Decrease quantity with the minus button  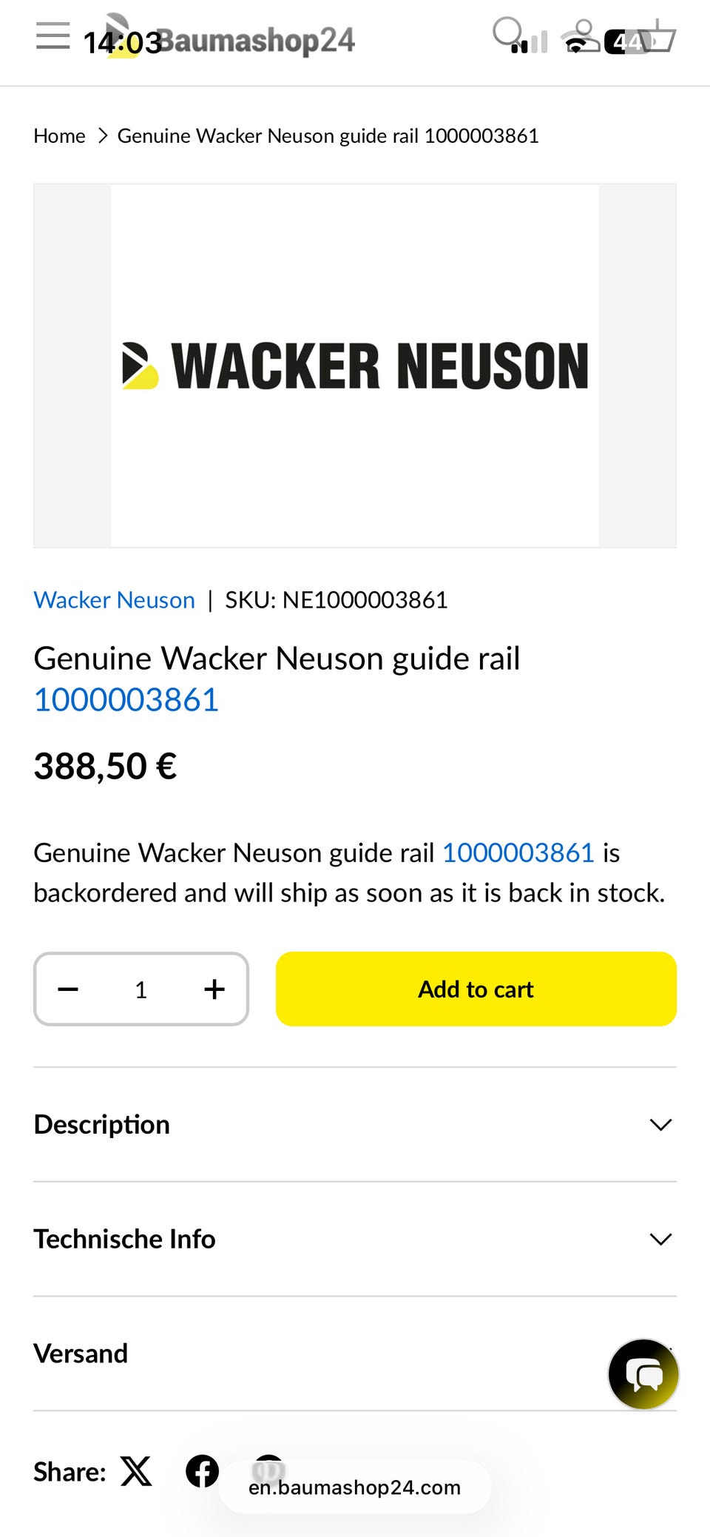point(68,989)
